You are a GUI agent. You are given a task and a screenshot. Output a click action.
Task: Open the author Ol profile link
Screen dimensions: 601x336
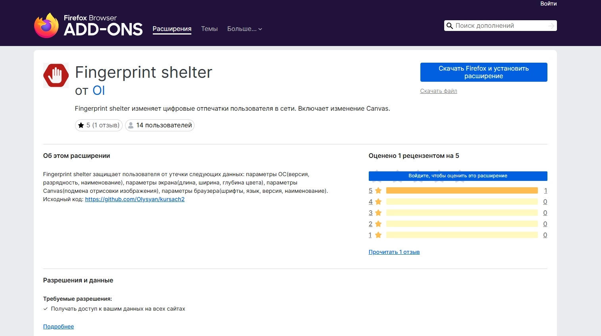tap(98, 91)
